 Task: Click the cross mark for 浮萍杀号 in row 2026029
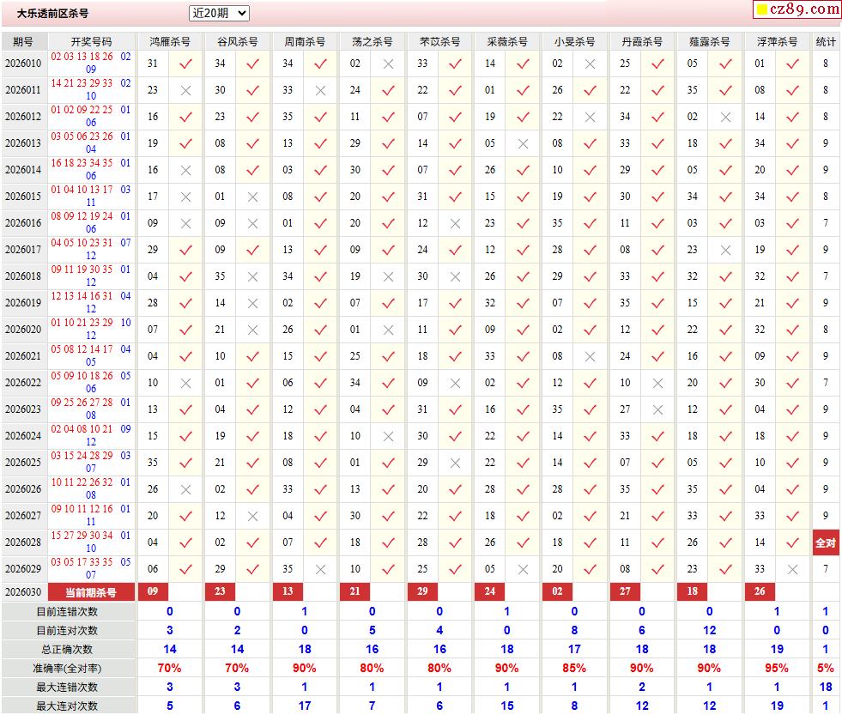coord(792,569)
